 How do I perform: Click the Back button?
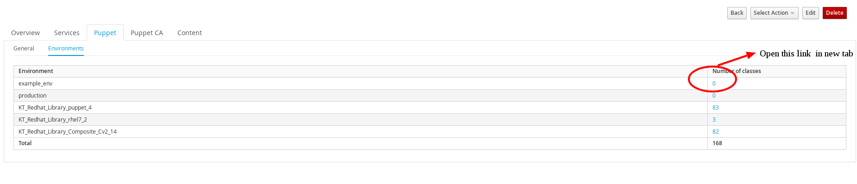pyautogui.click(x=737, y=13)
